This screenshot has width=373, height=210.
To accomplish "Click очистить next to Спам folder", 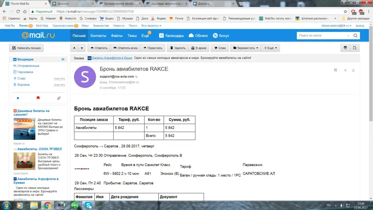I will pyautogui.click(x=59, y=78).
